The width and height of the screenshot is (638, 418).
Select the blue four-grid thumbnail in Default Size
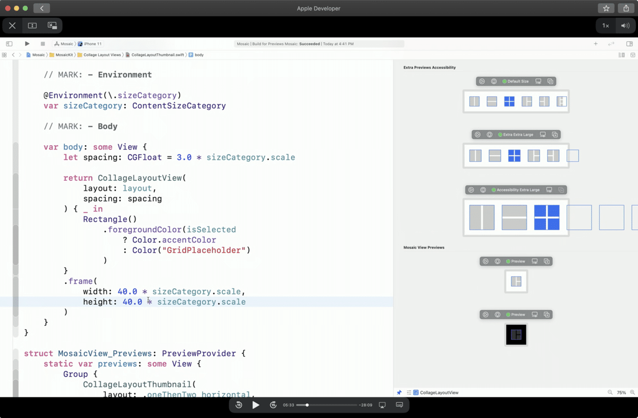[x=509, y=101]
